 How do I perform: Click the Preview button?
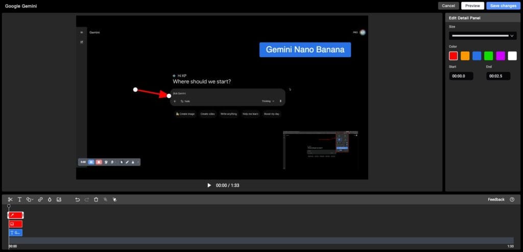472,6
